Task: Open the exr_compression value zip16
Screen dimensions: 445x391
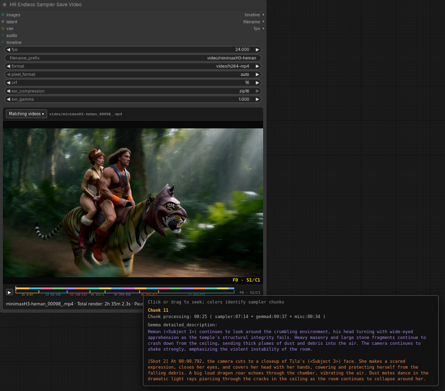Action: (244, 91)
